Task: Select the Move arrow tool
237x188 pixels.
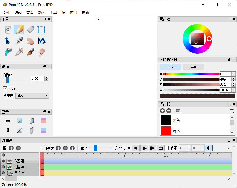Action: [x=7, y=41]
